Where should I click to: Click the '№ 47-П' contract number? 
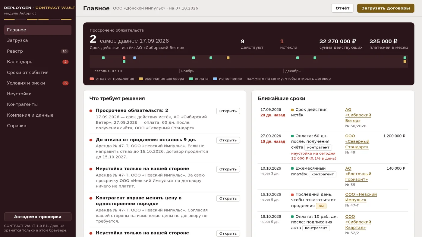point(352,205)
